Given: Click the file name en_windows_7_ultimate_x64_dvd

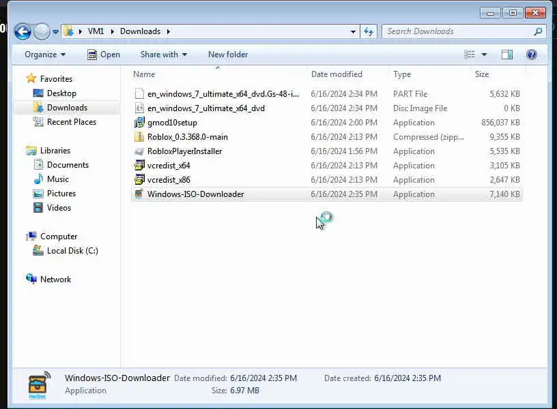Looking at the screenshot, I should [205, 108].
